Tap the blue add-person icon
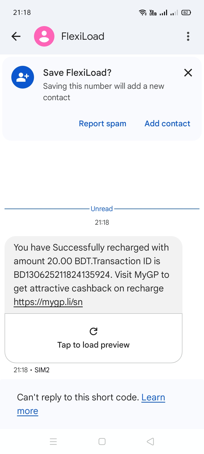Viewport: 204px width, 454px height. [x=23, y=77]
